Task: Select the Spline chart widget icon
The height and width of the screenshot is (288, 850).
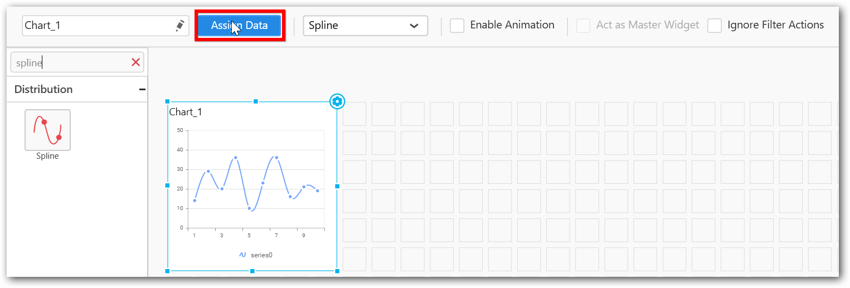Action: 47,130
